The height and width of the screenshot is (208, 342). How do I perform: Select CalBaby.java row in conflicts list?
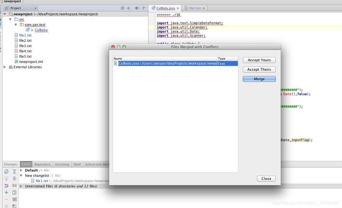tap(175, 63)
